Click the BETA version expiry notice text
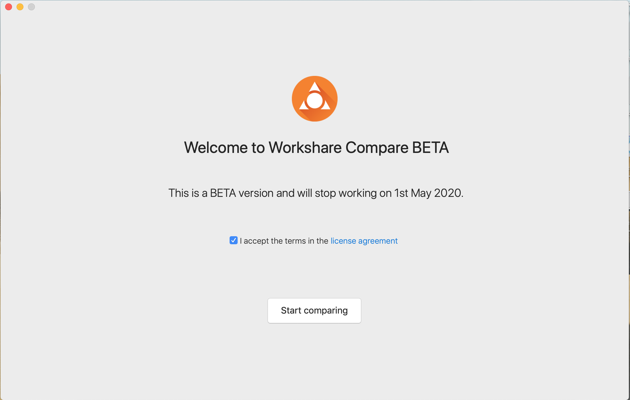Screen dimensions: 630x400 pos(316,193)
